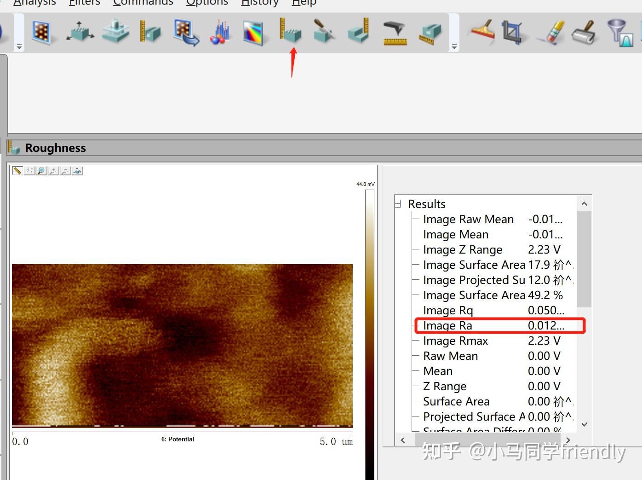Click the magnifier zoom tool above image
Screen dimensions: 642x480
coord(41,171)
